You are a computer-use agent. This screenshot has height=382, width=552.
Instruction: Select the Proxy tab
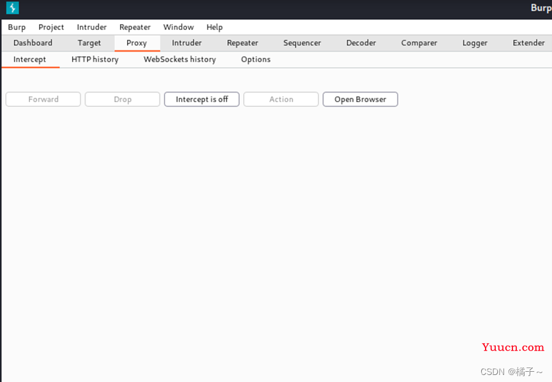click(137, 43)
